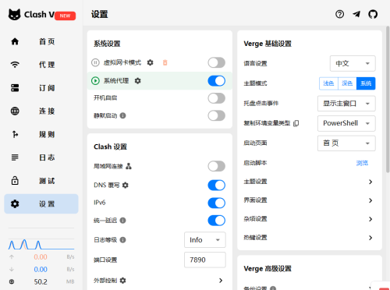Open TUN virtual network card settings gear
The image size is (390, 290).
click(150, 62)
